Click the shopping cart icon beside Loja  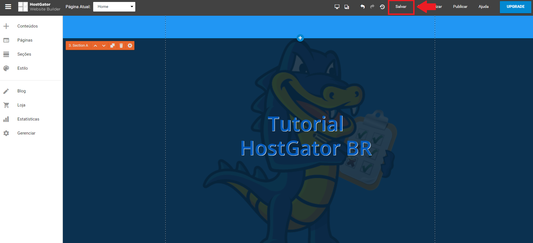tap(6, 105)
